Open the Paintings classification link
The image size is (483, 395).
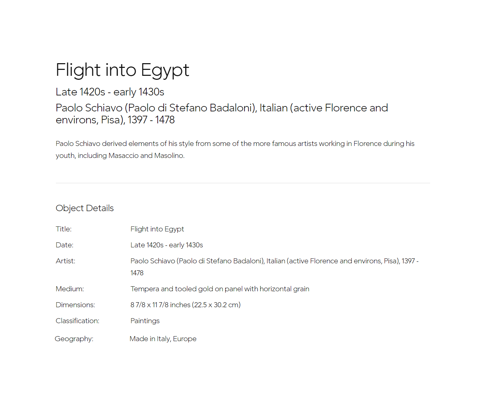pos(145,321)
